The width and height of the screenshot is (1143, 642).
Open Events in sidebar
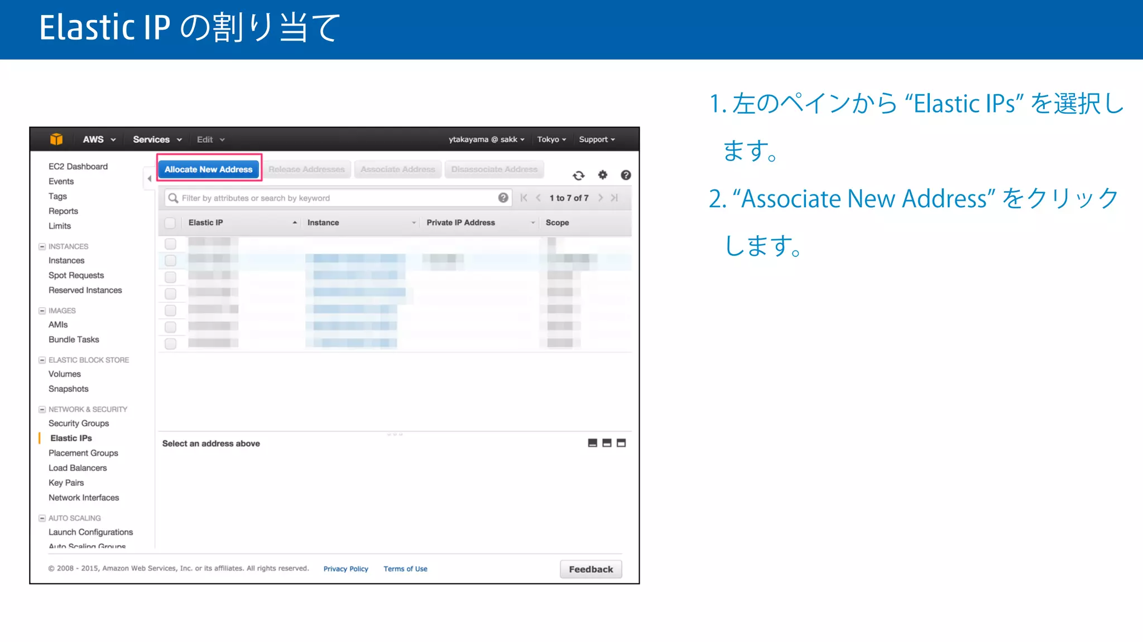pos(61,182)
